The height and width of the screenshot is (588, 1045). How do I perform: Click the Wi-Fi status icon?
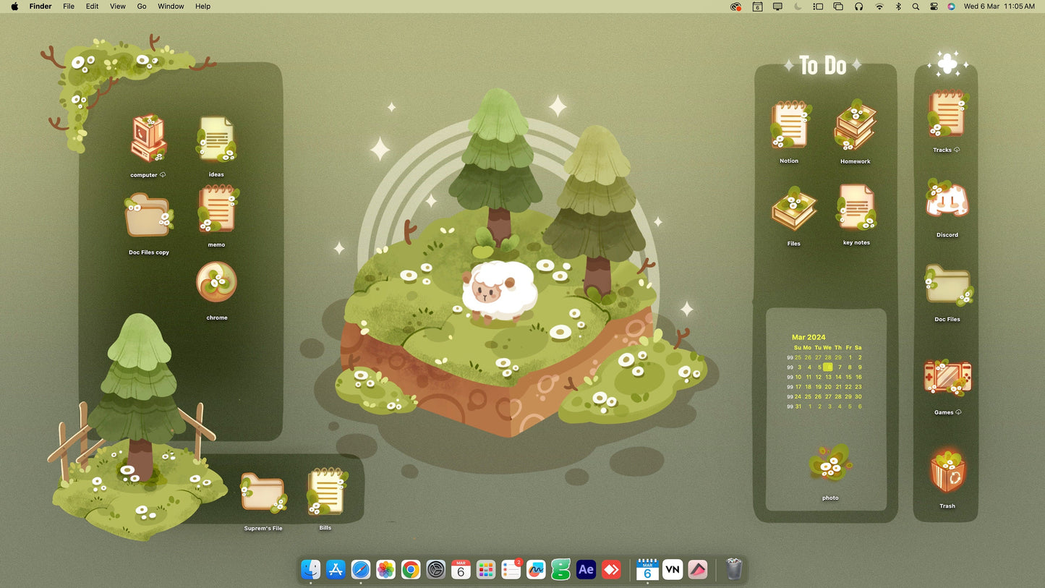tap(879, 7)
